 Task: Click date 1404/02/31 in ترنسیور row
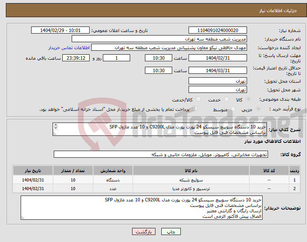point(33,189)
